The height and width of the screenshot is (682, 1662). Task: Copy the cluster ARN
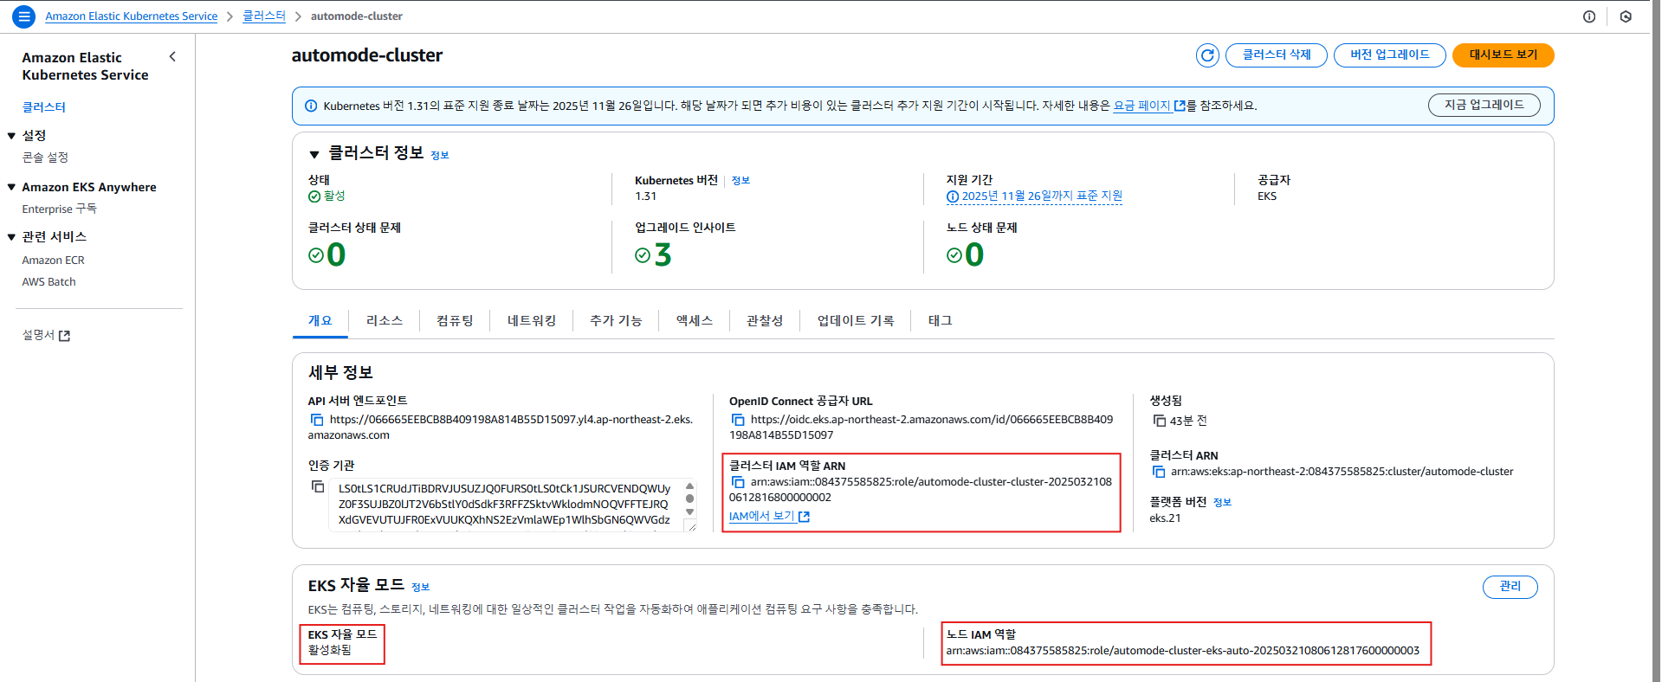pos(1159,472)
